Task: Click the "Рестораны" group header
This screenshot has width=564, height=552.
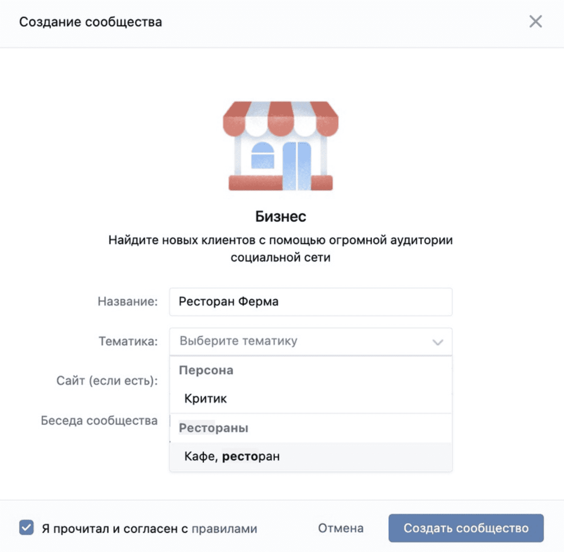Action: [213, 428]
